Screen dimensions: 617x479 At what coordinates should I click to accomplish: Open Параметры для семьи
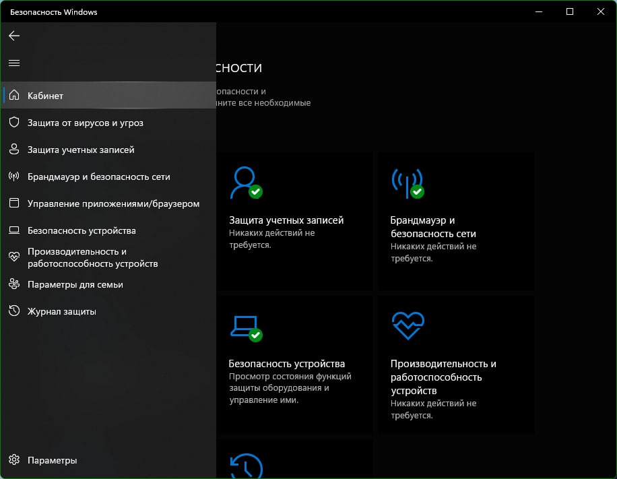pos(108,284)
